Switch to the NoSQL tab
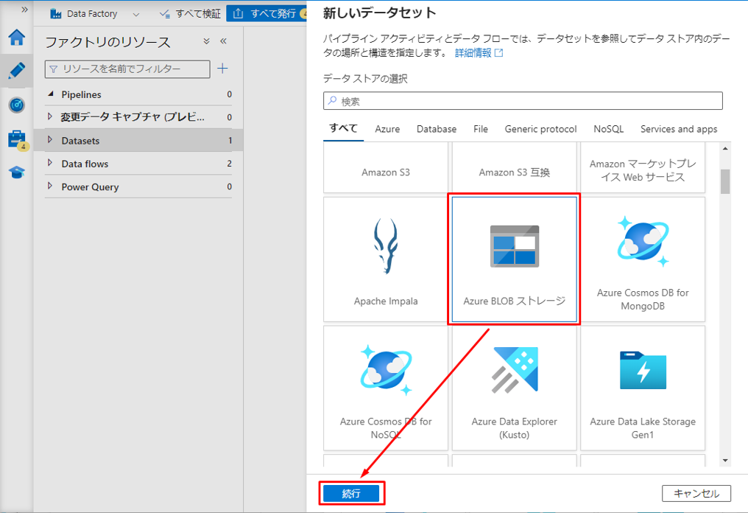The image size is (748, 513). (608, 129)
